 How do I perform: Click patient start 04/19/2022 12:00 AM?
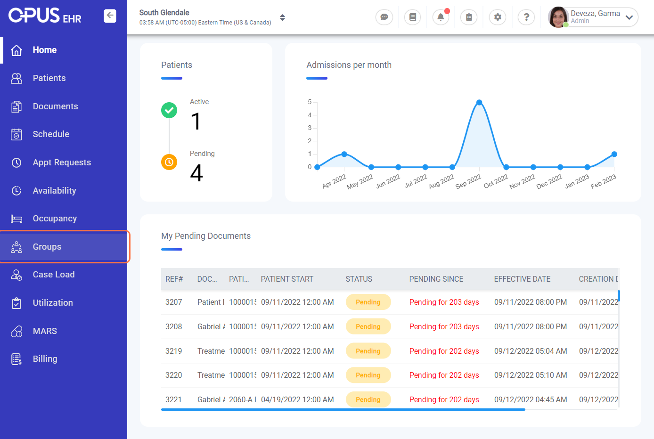(x=297, y=400)
